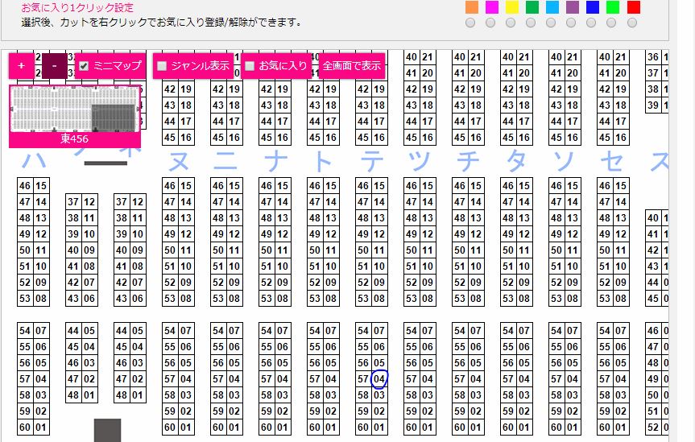Select booth 40 in the ツ column
This screenshot has width=695, height=442.
coord(412,56)
